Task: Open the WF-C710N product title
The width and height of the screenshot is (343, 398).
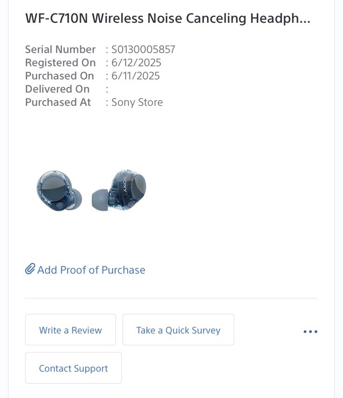Action: [x=168, y=19]
